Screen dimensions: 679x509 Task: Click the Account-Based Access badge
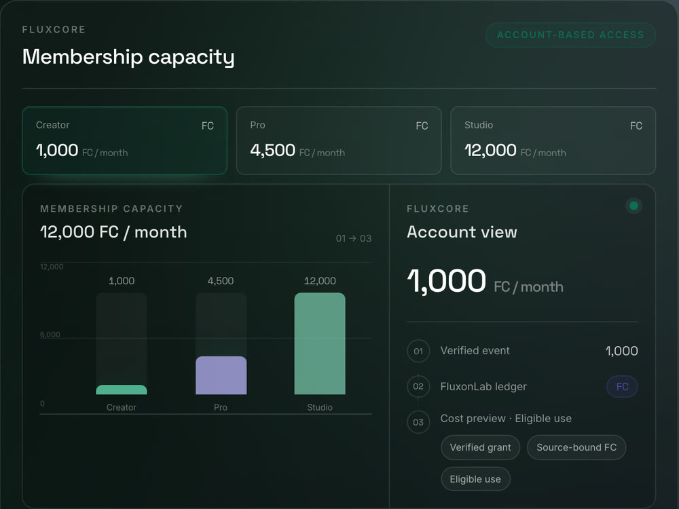click(x=570, y=35)
